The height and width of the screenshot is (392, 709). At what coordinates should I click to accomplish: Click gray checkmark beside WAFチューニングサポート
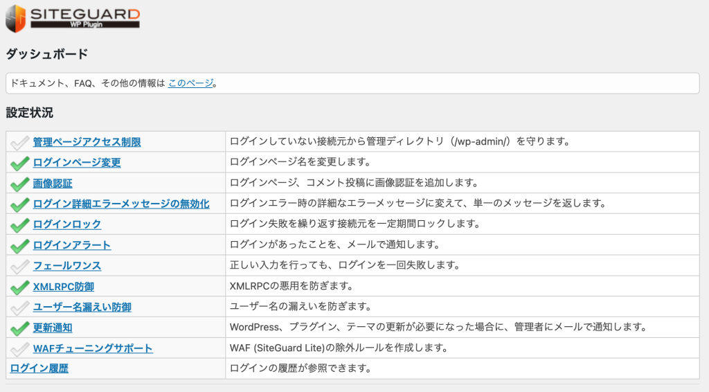pyautogui.click(x=19, y=348)
